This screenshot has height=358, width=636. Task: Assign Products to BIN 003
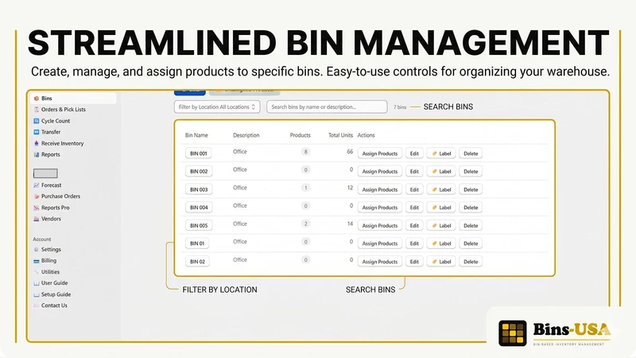coord(380,189)
